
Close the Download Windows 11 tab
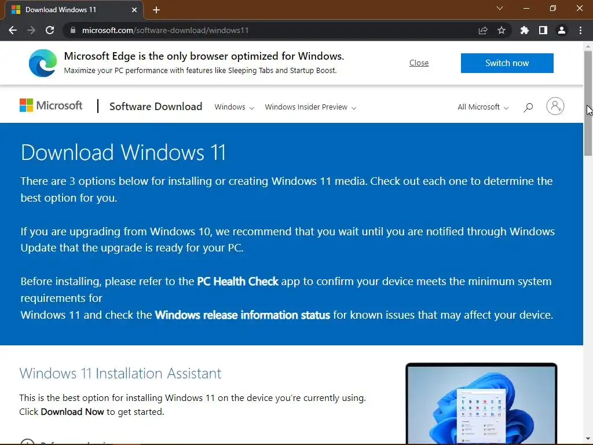click(134, 10)
